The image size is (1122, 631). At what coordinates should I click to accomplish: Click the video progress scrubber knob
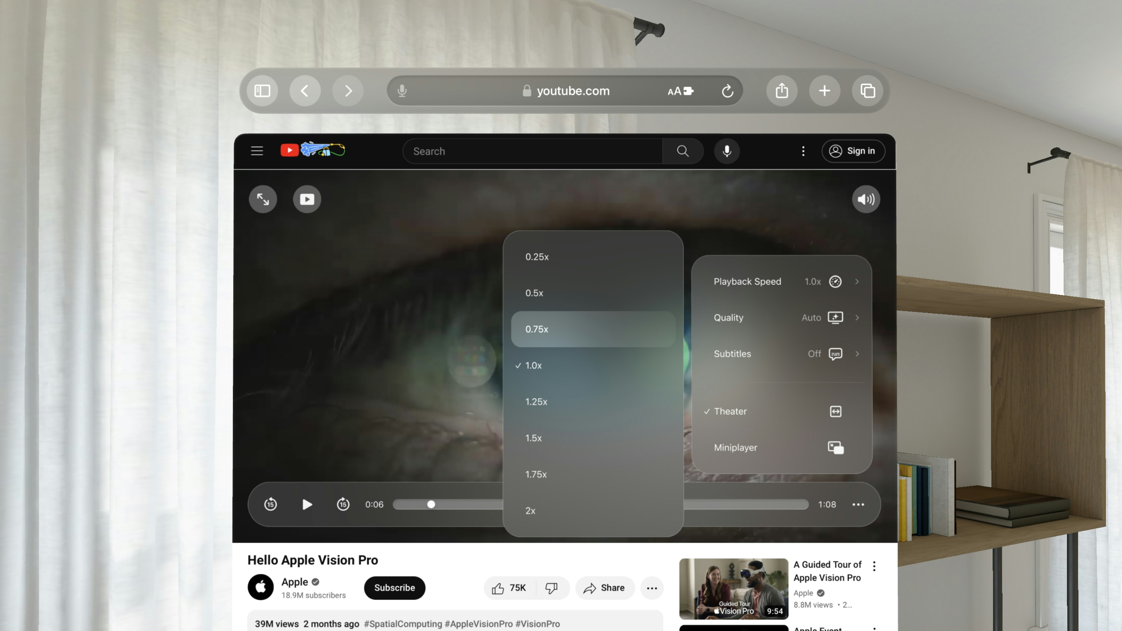coord(431,504)
